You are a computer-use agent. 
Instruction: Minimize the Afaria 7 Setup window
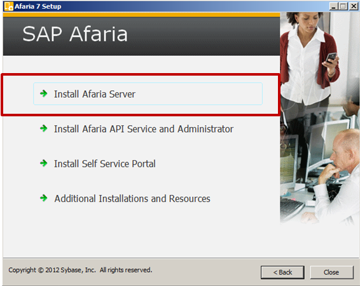[x=333, y=6]
